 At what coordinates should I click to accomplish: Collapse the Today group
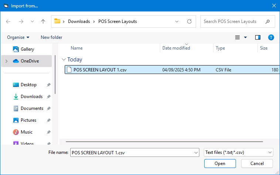click(x=64, y=60)
